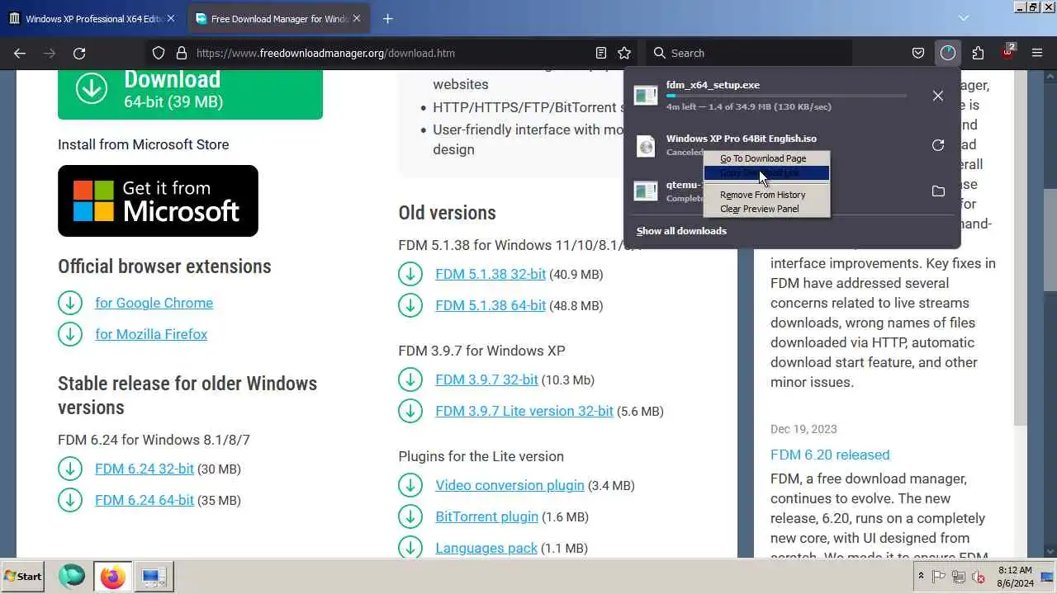The height and width of the screenshot is (594, 1057).
Task: Open the Video conversion plugin link
Action: point(510,485)
